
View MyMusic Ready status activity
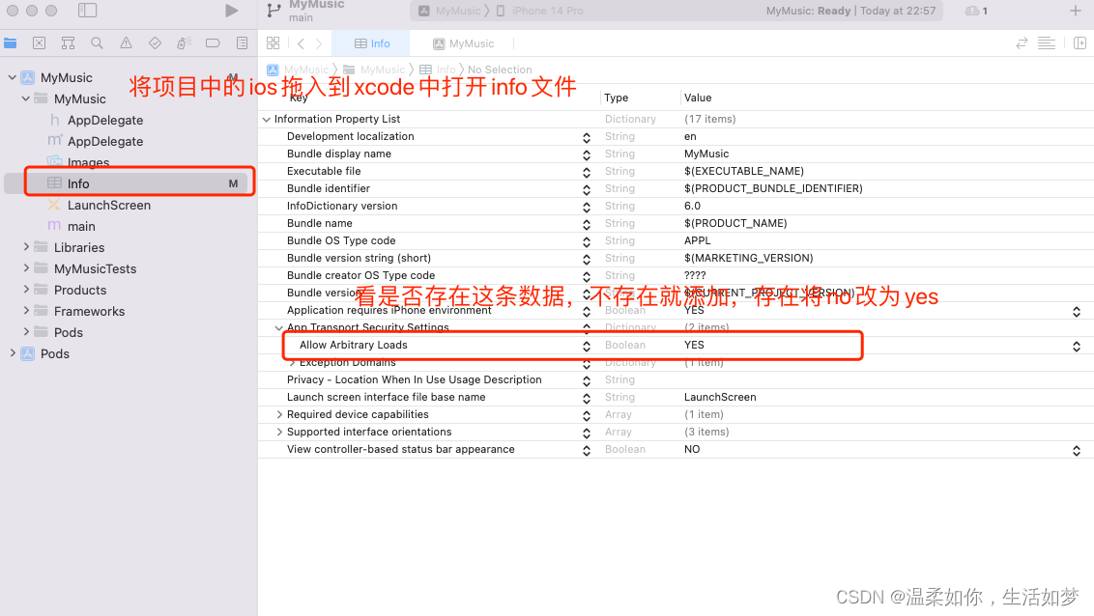[850, 11]
